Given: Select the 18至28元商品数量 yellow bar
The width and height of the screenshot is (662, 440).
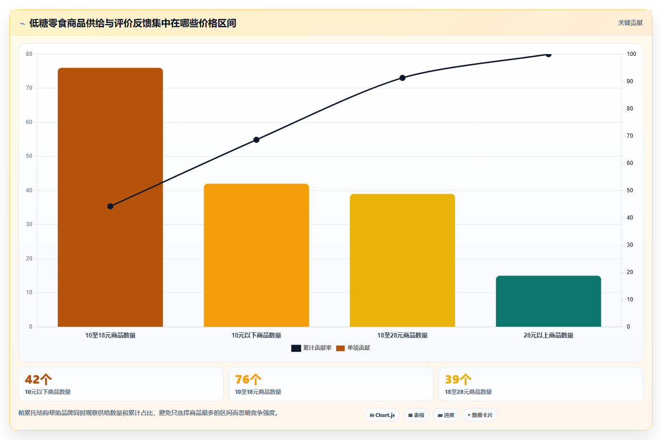Looking at the screenshot, I should [402, 260].
